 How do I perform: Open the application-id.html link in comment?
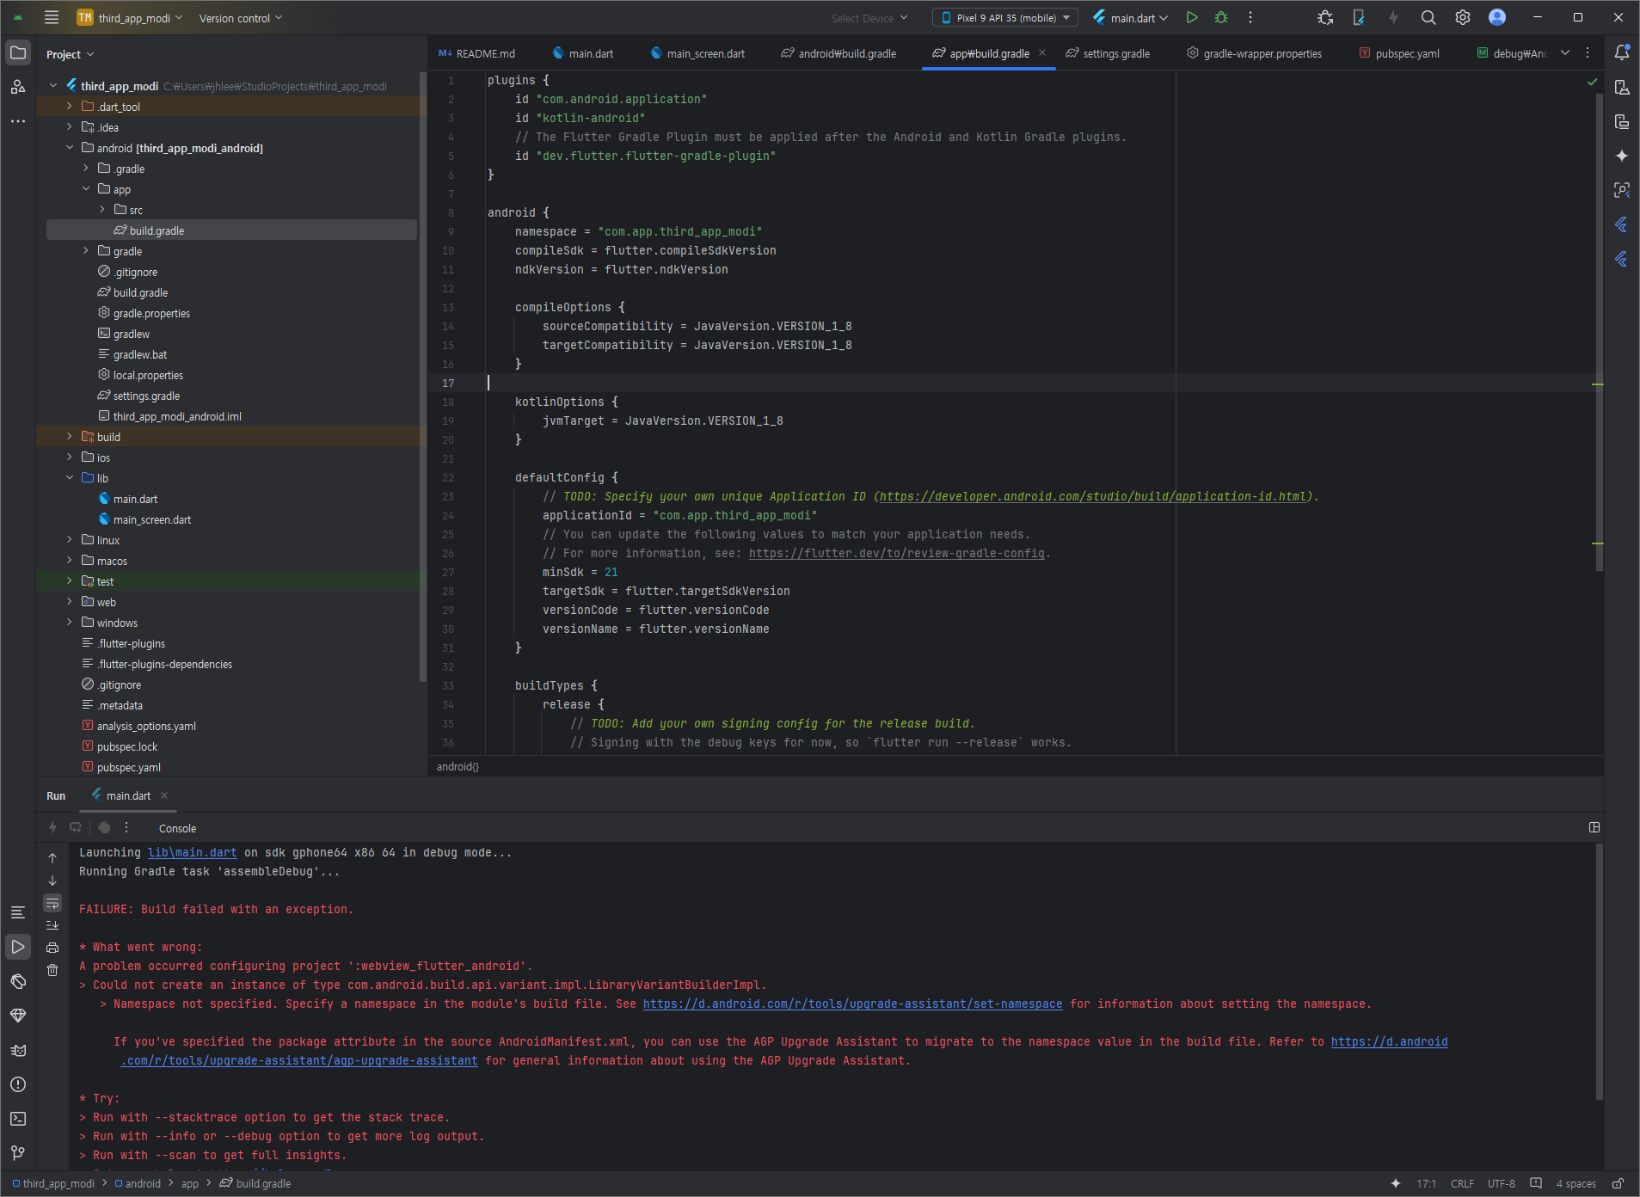click(x=1092, y=496)
